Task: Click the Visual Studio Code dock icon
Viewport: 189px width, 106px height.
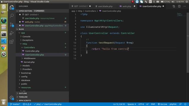Action: tap(4, 41)
